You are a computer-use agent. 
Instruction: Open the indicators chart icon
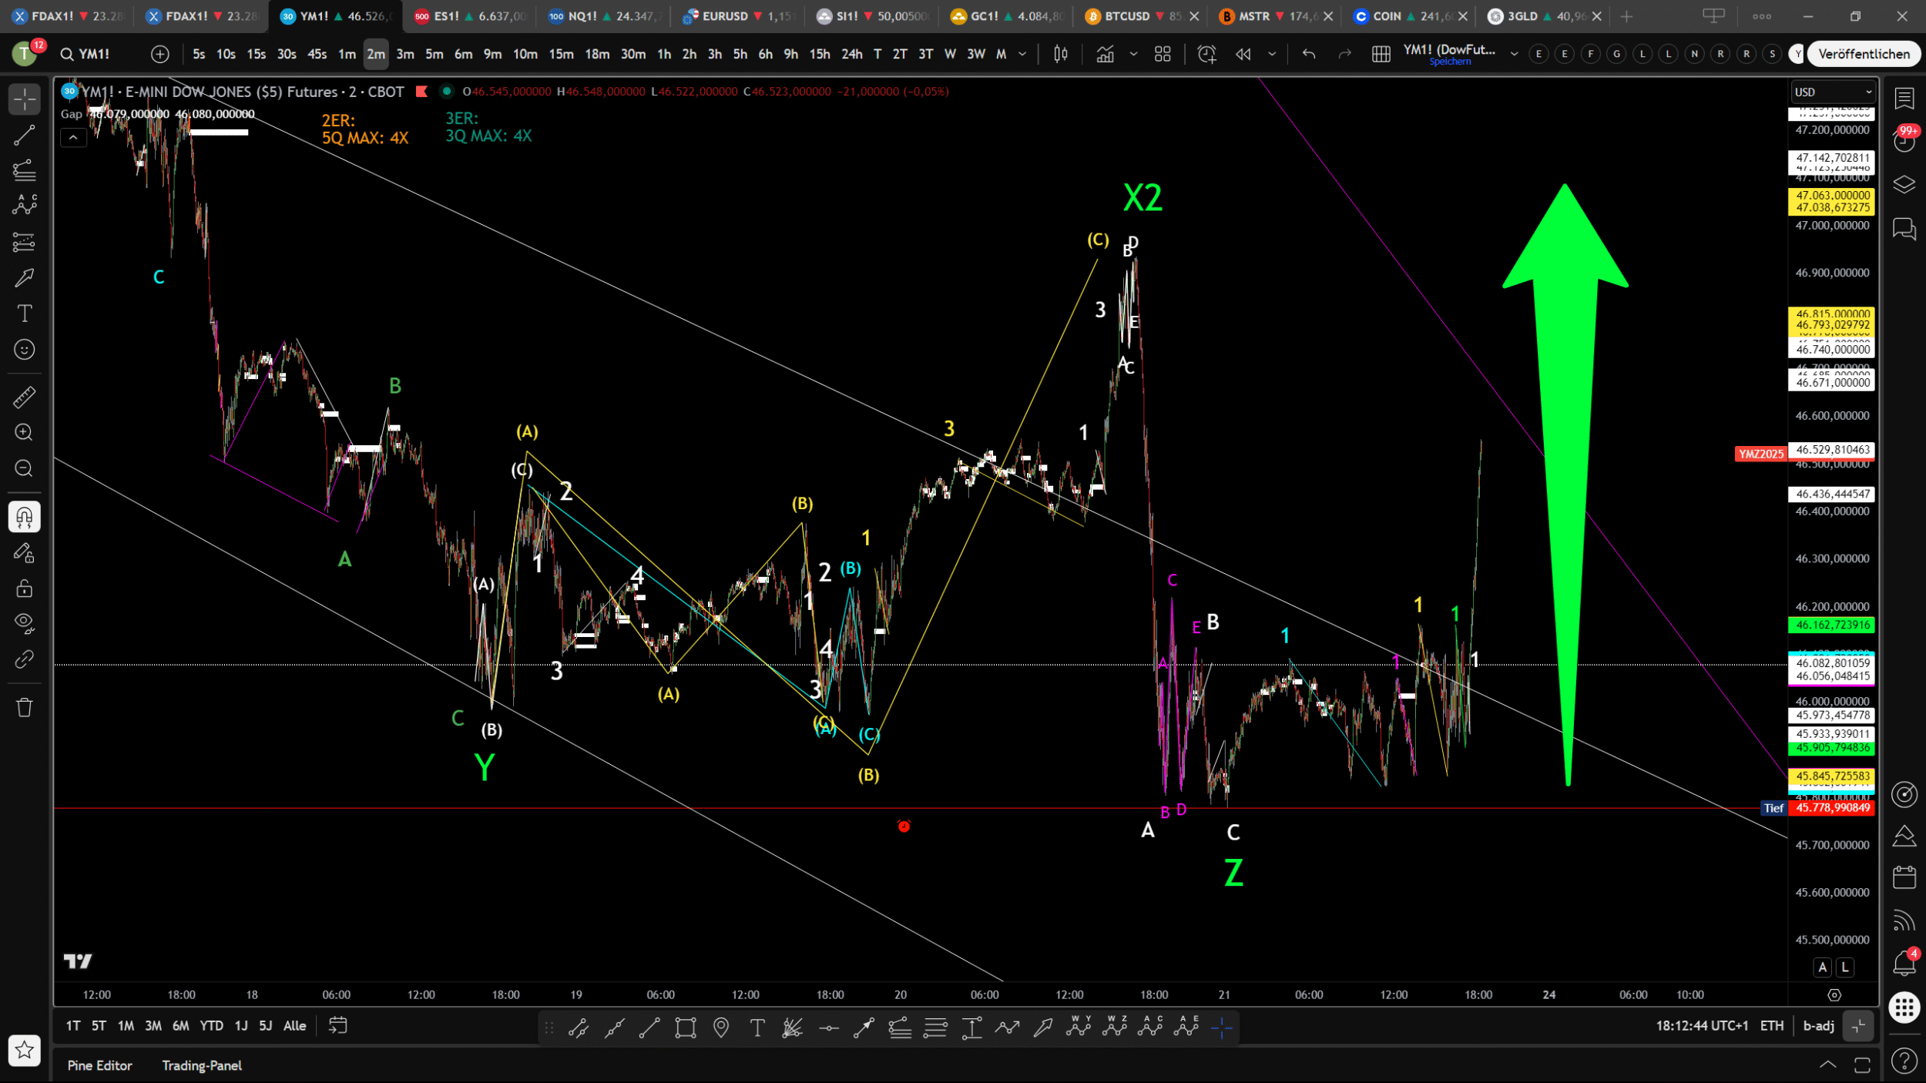click(x=1106, y=54)
